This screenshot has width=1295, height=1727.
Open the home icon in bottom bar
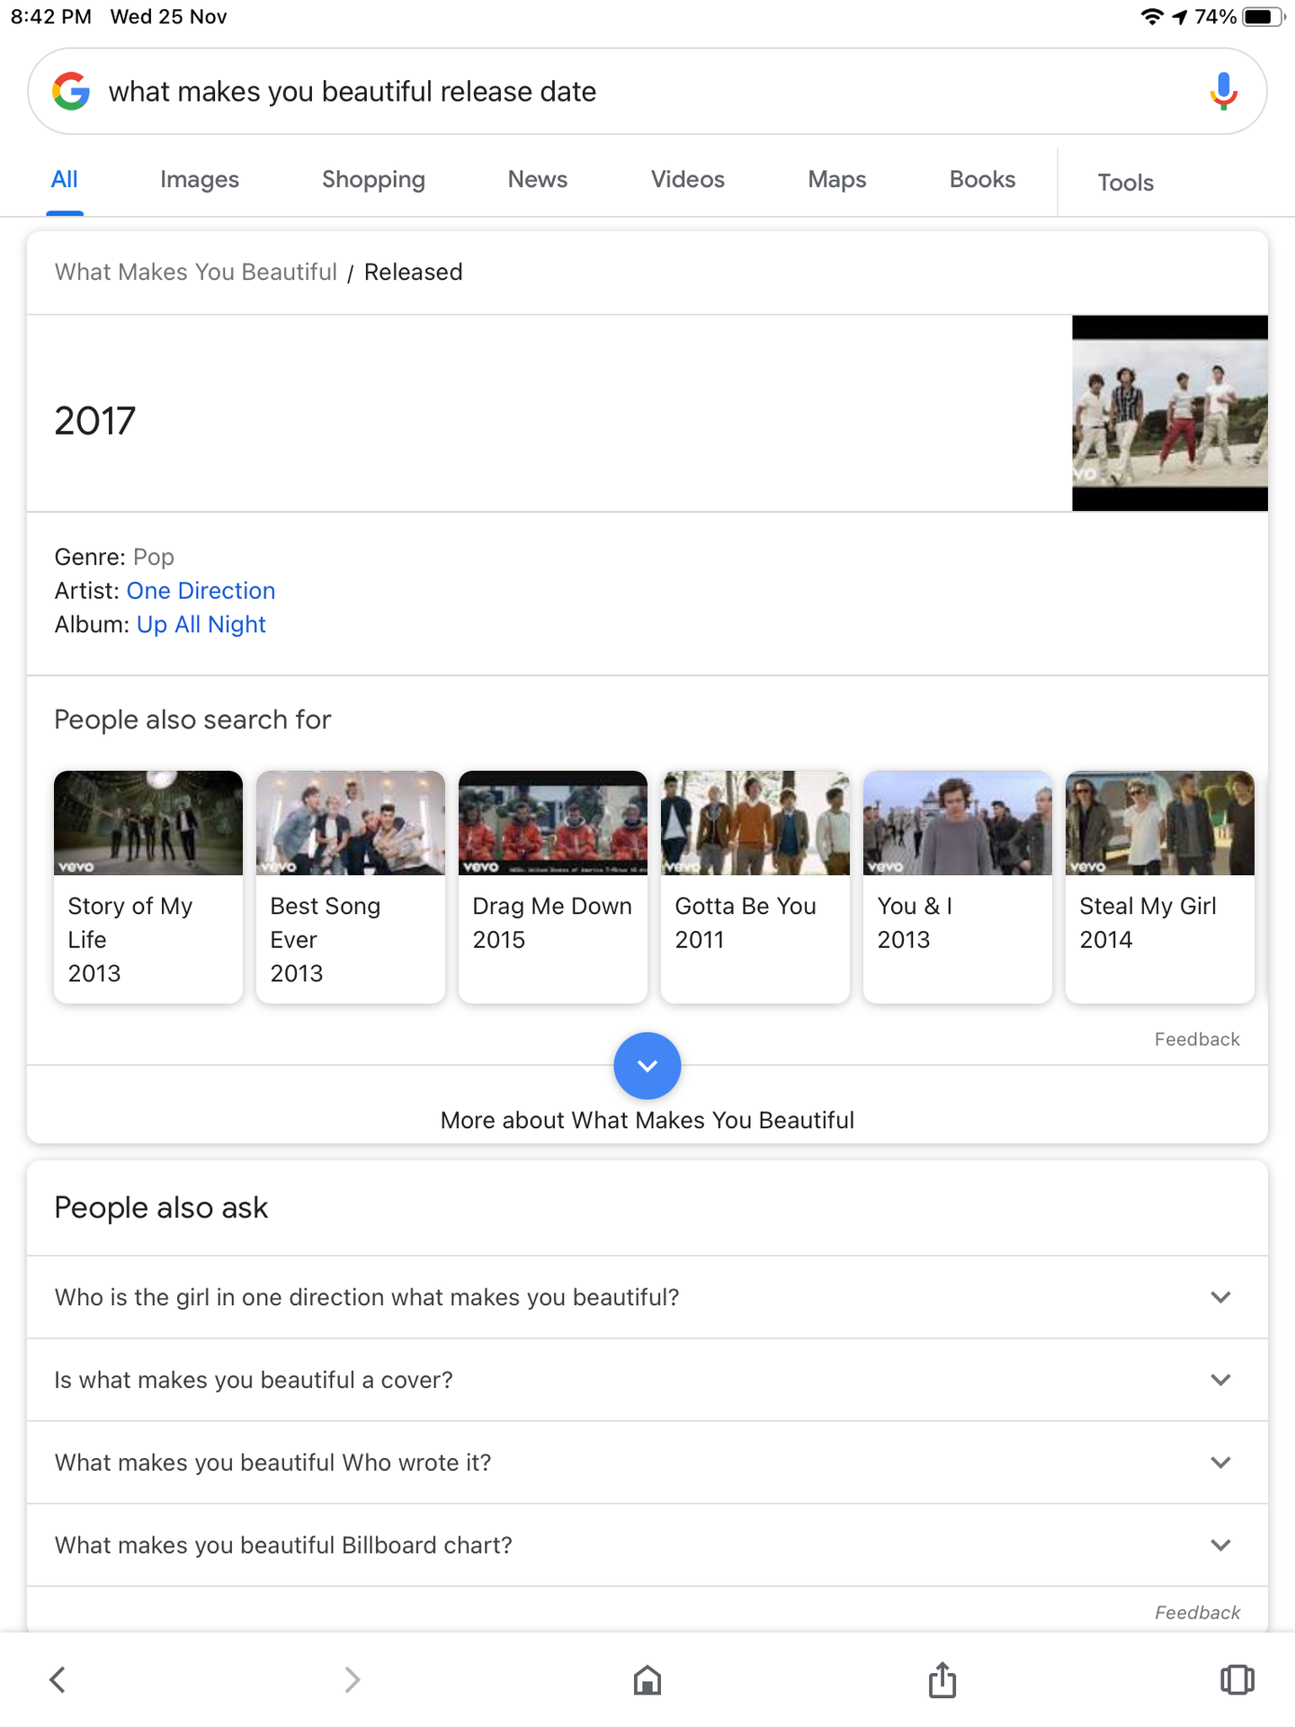pos(647,1679)
